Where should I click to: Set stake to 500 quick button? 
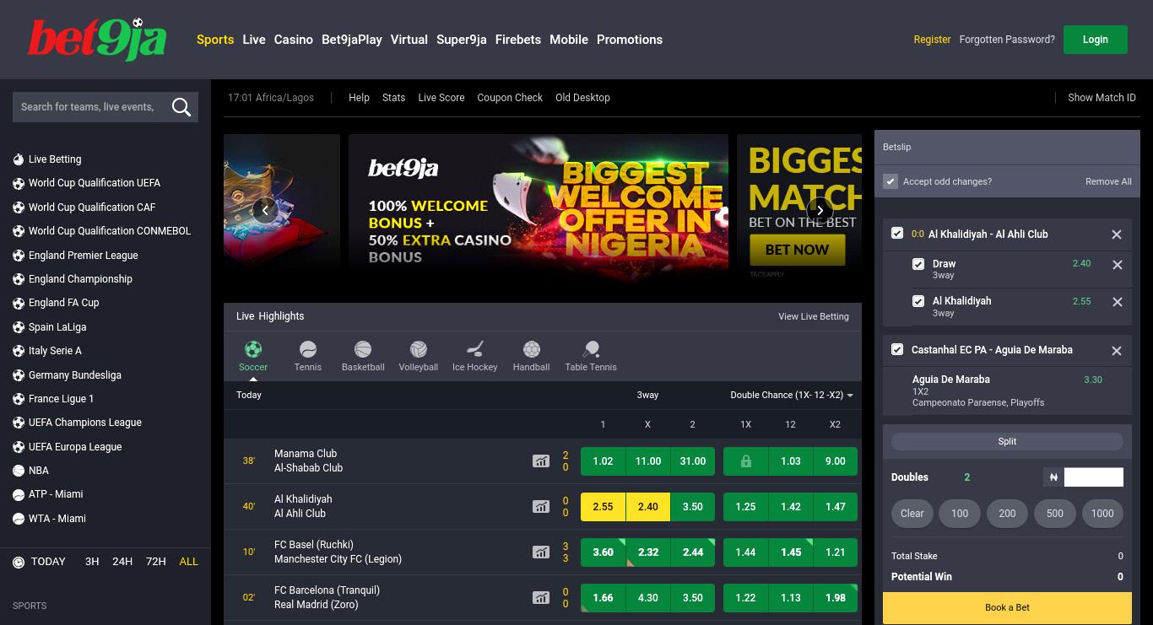pos(1055,514)
